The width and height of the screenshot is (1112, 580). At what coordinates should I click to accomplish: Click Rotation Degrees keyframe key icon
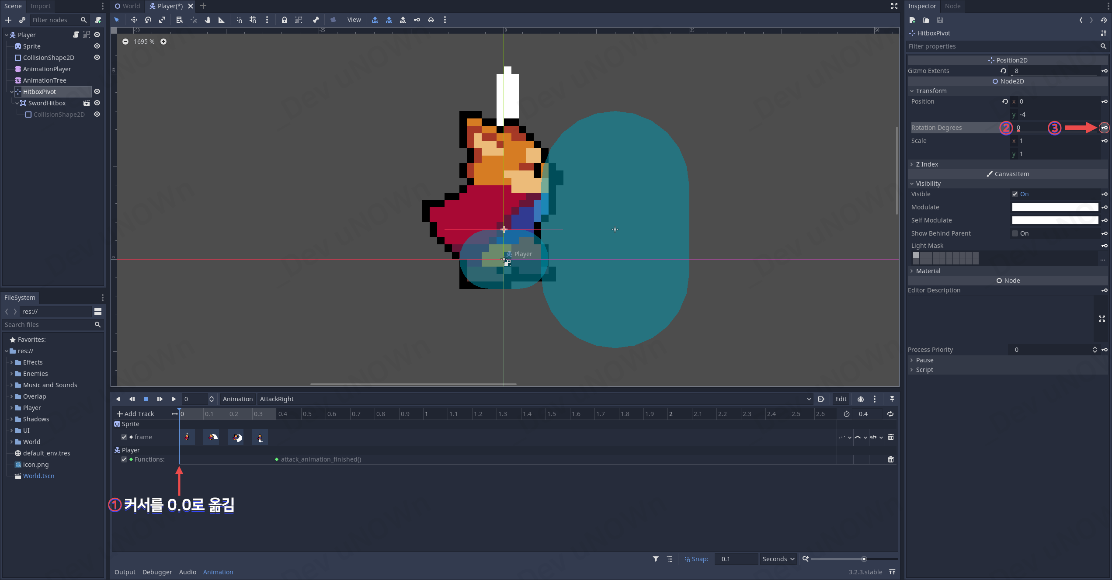pos(1104,128)
